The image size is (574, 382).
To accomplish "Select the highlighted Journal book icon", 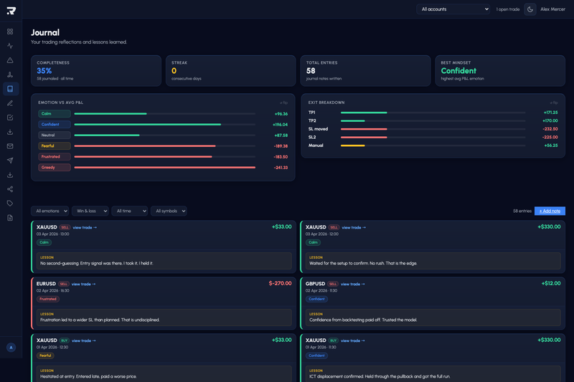I will [x=10, y=89].
